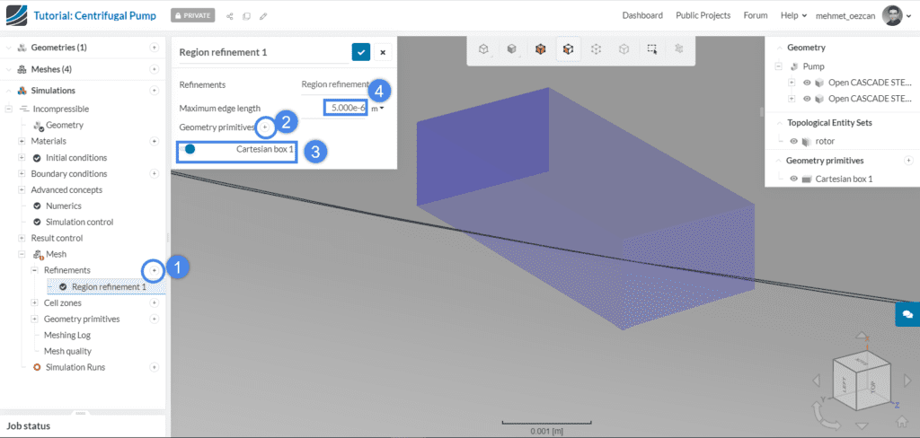Add a new simulation with plus icon
This screenshot has width=920, height=438.
coord(155,91)
